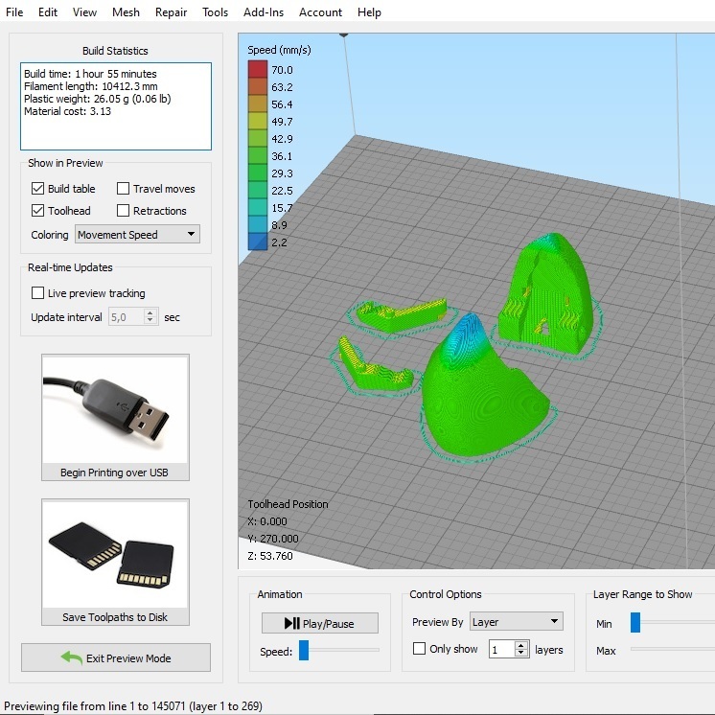The width and height of the screenshot is (715, 715).
Task: Click the SD cards image
Action: click(x=115, y=554)
